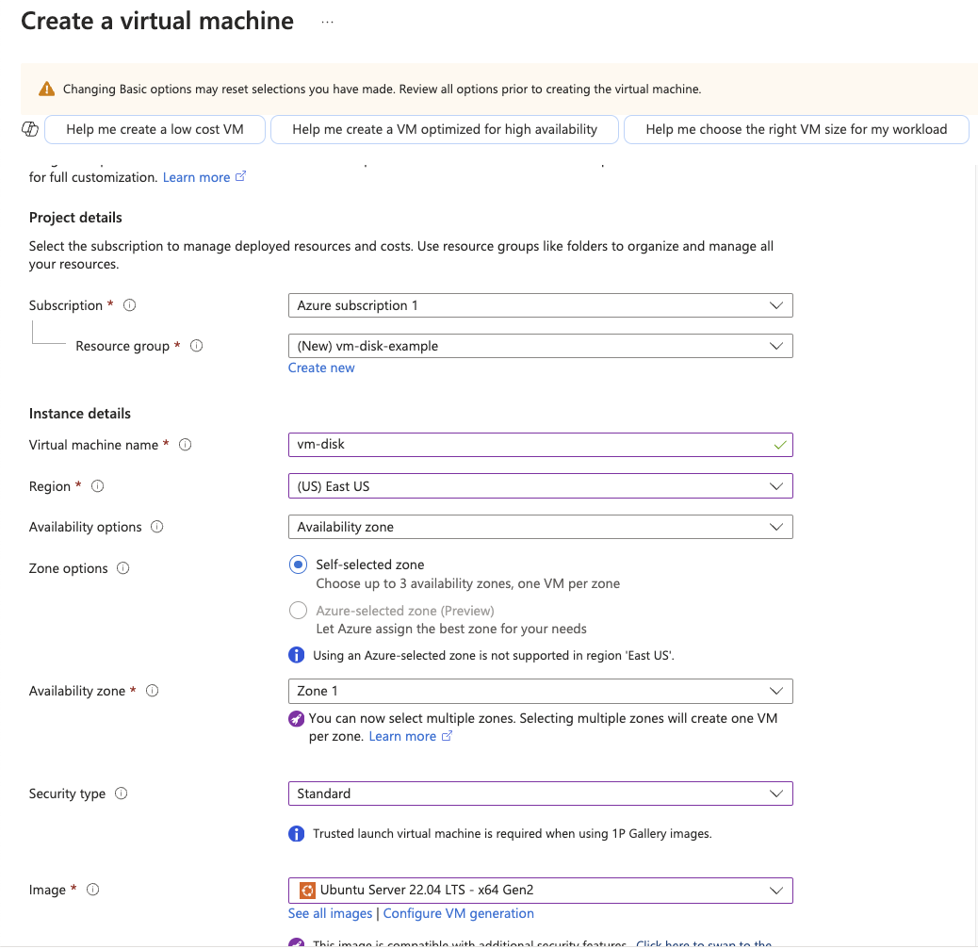Click the Copilot icon left of suggestions

(x=30, y=129)
